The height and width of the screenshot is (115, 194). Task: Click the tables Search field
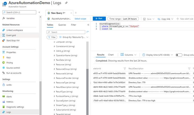(x=66, y=32)
